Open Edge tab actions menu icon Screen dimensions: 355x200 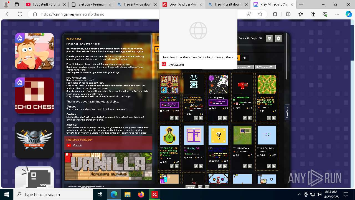[17, 4]
